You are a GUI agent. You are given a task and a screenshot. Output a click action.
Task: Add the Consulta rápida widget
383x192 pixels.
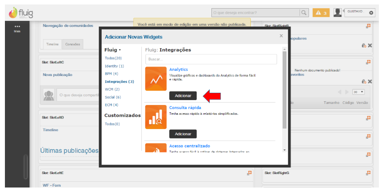point(183,134)
